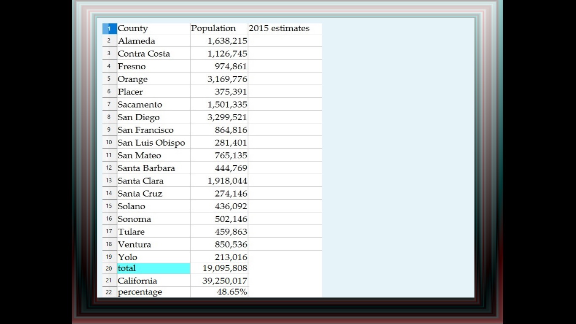Select the percentage value 48.65%
576x324 pixels.
pos(232,292)
